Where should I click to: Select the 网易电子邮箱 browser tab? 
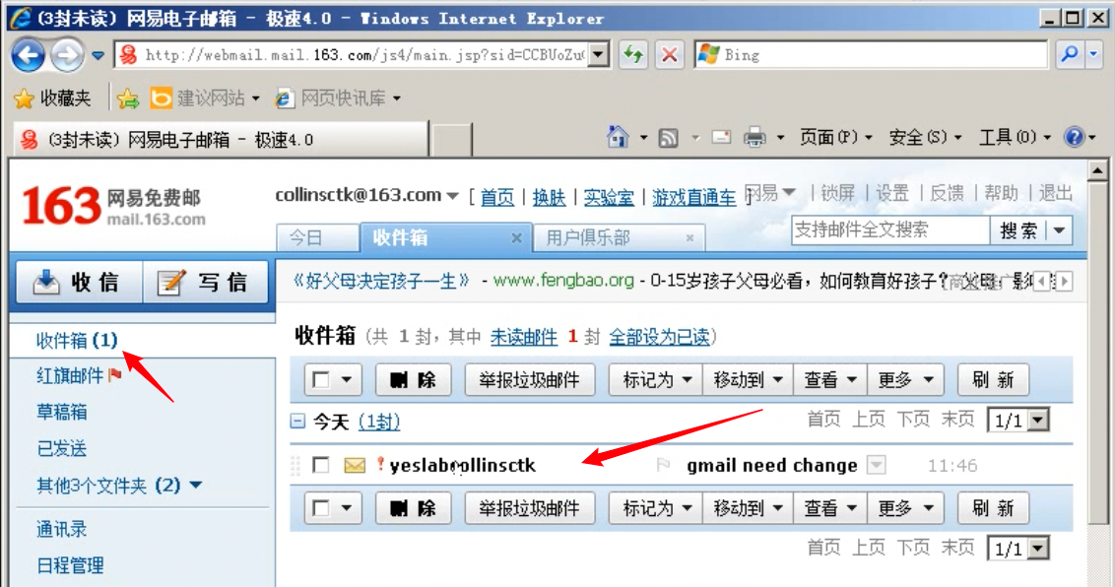coord(221,139)
